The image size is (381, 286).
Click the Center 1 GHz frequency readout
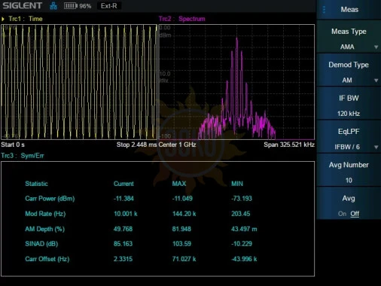pyautogui.click(x=177, y=145)
